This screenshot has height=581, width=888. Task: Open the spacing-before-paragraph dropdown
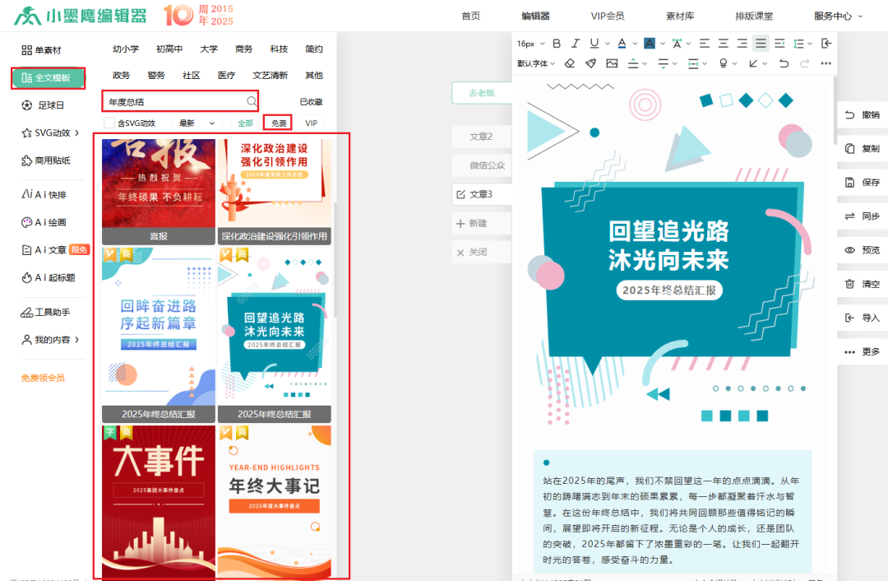click(638, 63)
